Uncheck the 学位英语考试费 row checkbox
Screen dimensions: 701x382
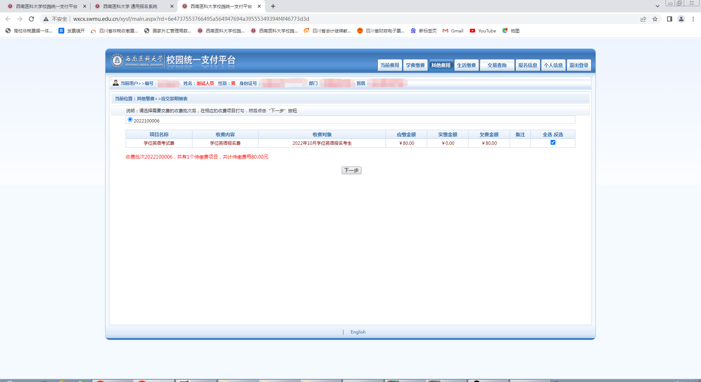[553, 143]
